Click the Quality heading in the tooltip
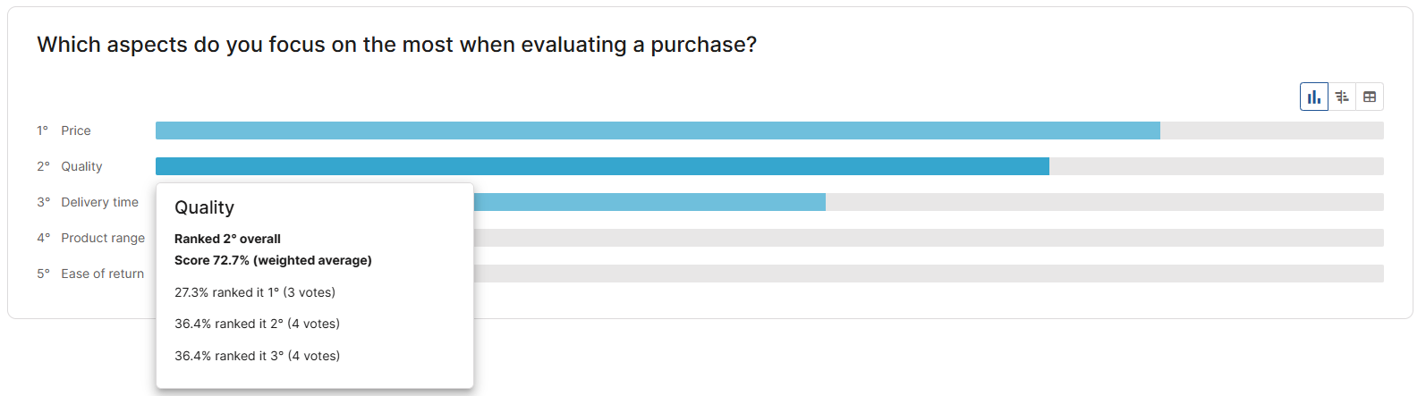1426x396 pixels. (x=204, y=207)
